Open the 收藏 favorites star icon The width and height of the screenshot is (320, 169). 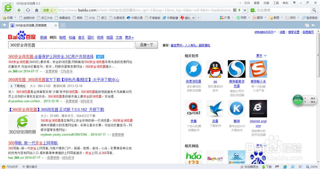pyautogui.click(x=4, y=18)
